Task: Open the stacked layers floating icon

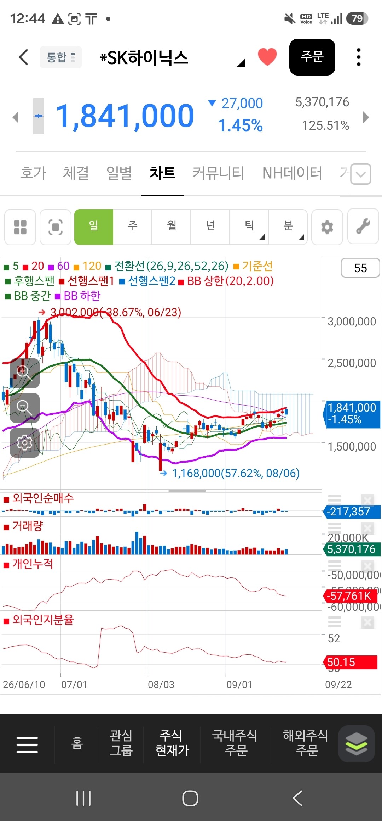Action: [x=356, y=744]
